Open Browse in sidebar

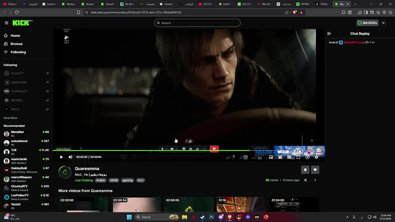tap(16, 44)
